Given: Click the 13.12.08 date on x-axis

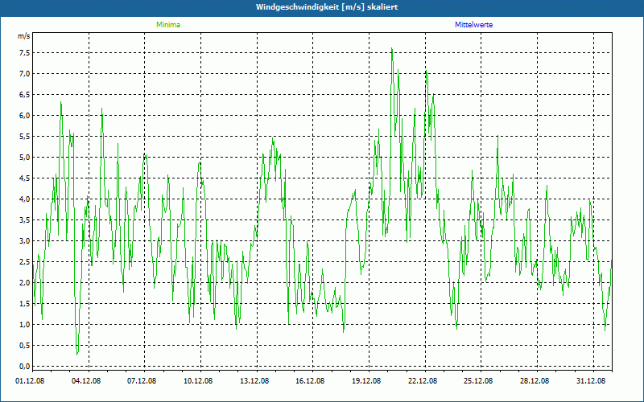Looking at the screenshot, I should (x=254, y=382).
